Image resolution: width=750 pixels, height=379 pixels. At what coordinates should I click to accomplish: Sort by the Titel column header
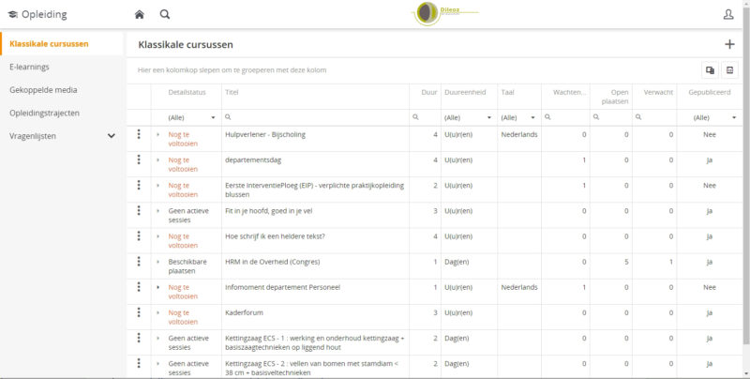click(x=232, y=93)
